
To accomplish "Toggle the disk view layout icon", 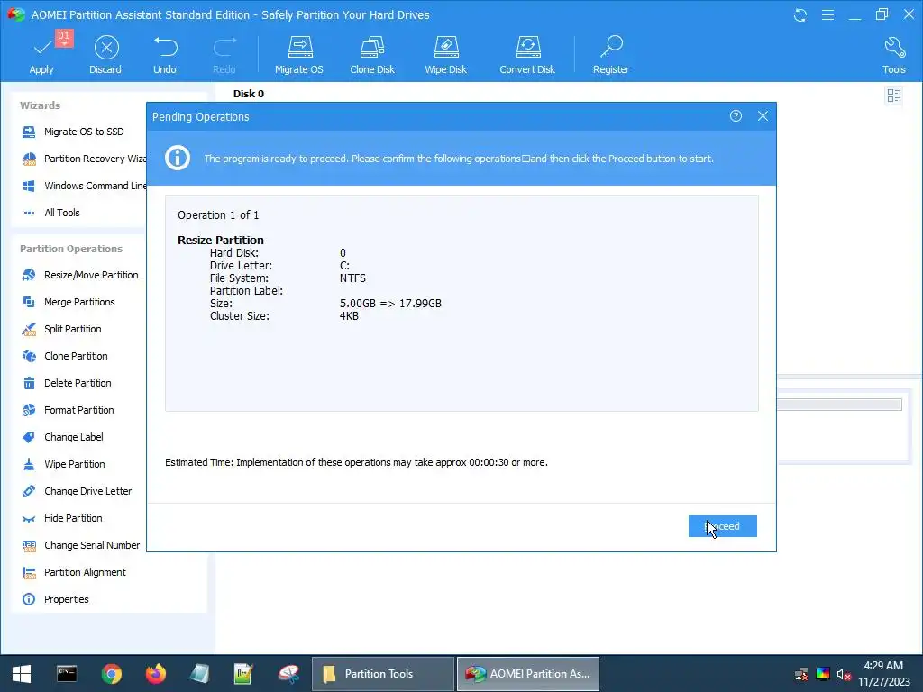I will pyautogui.click(x=893, y=96).
